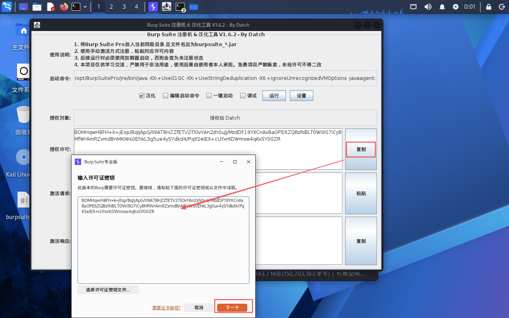The width and height of the screenshot is (509, 318).
Task: Expand the terminal launcher dropdown arrow
Action: [x=85, y=7]
